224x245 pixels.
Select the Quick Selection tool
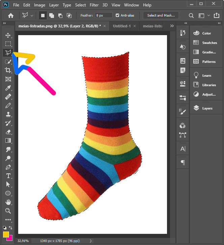(x=8, y=62)
